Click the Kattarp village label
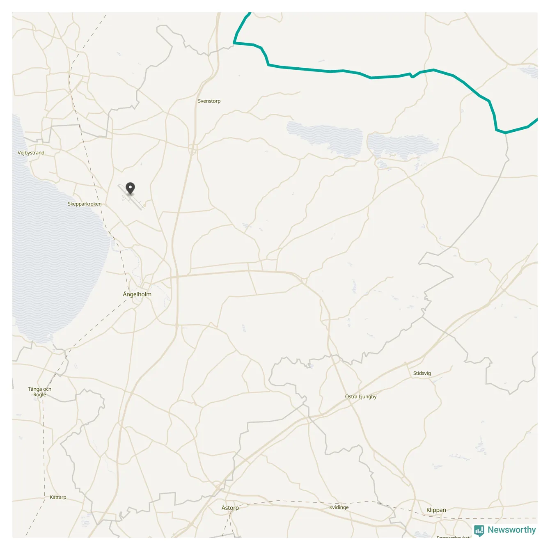The height and width of the screenshot is (550, 550). pyautogui.click(x=58, y=497)
